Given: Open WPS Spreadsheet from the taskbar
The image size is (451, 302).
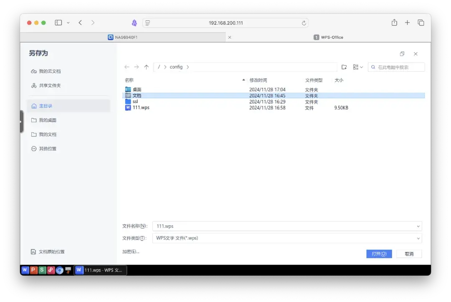Looking at the screenshot, I should coord(41,270).
